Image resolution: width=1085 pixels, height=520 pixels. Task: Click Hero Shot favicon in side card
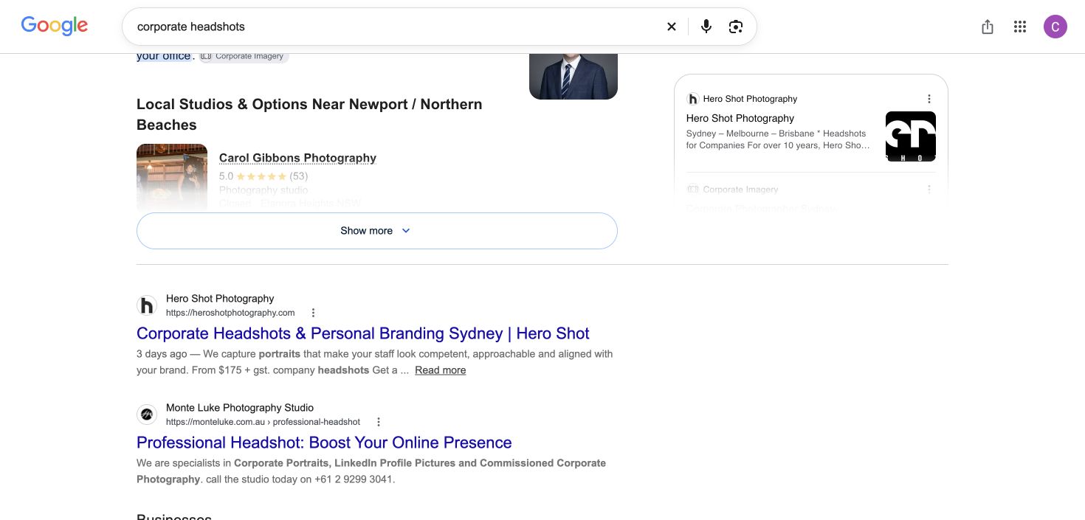tap(692, 99)
